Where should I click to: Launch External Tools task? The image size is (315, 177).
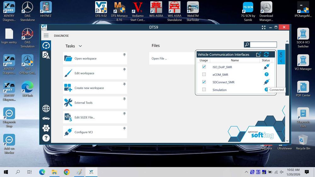(95, 102)
